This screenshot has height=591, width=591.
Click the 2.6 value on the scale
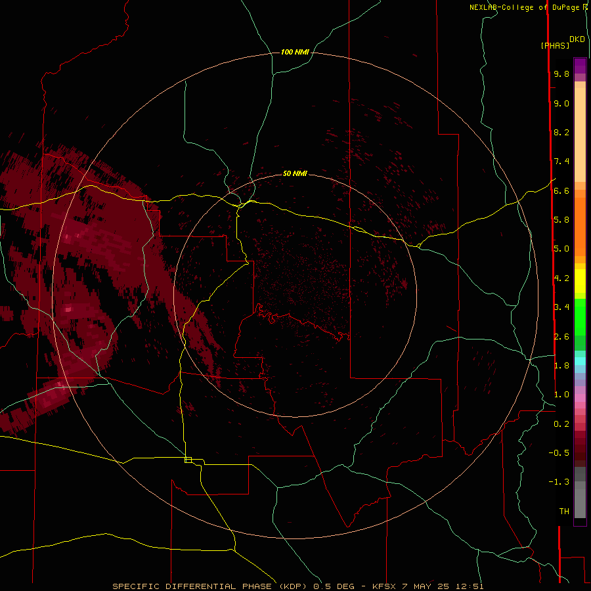point(561,336)
